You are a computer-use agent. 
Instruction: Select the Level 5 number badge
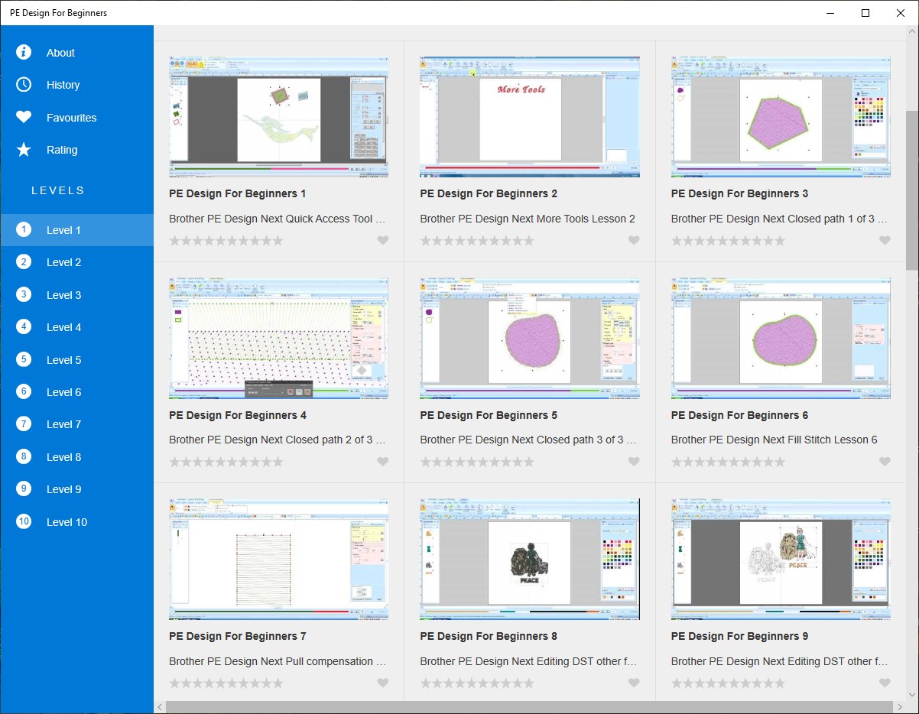(24, 359)
